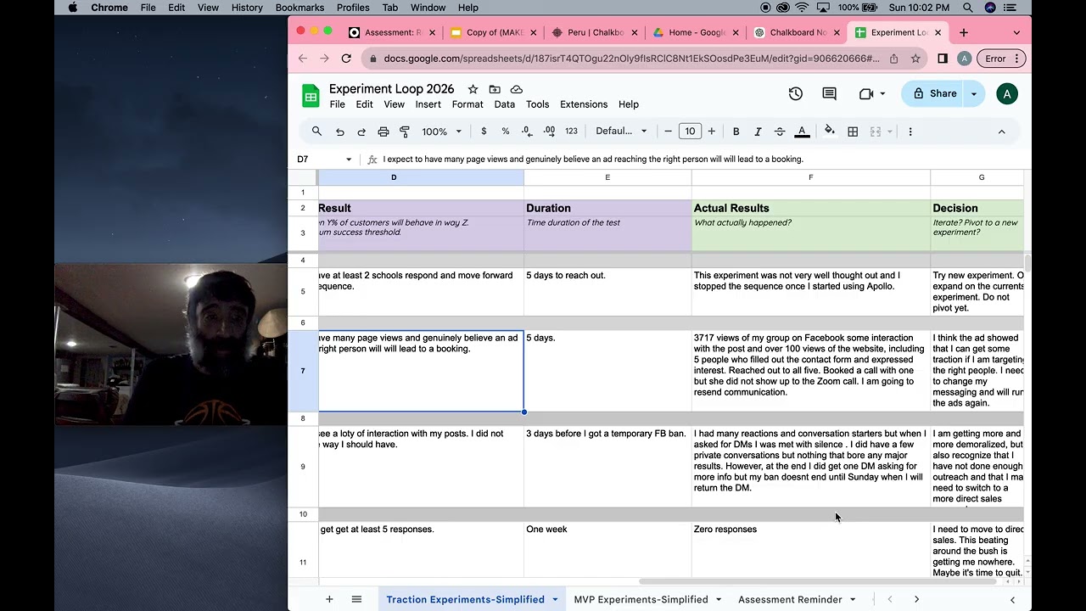Click the font size field
The image size is (1086, 611).
pyautogui.click(x=690, y=132)
